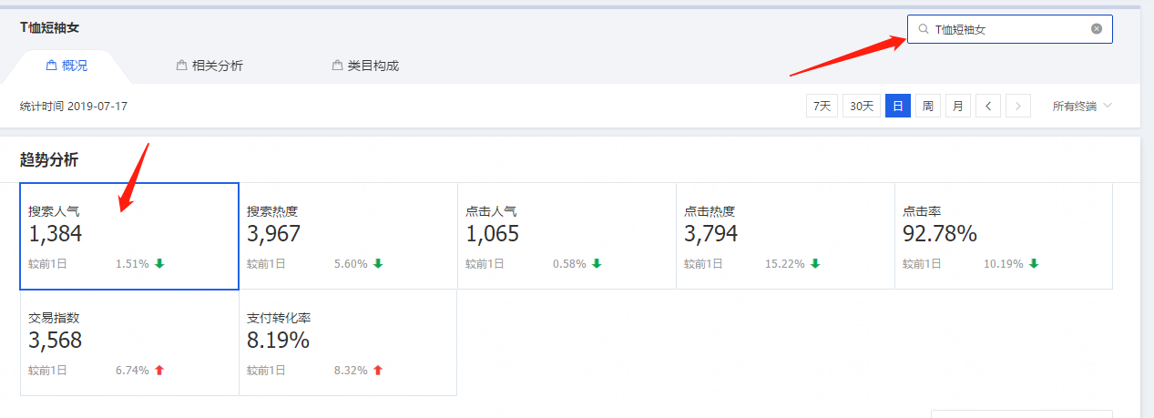Go to previous period with left arrow
This screenshot has height=418, width=1154.
click(988, 106)
